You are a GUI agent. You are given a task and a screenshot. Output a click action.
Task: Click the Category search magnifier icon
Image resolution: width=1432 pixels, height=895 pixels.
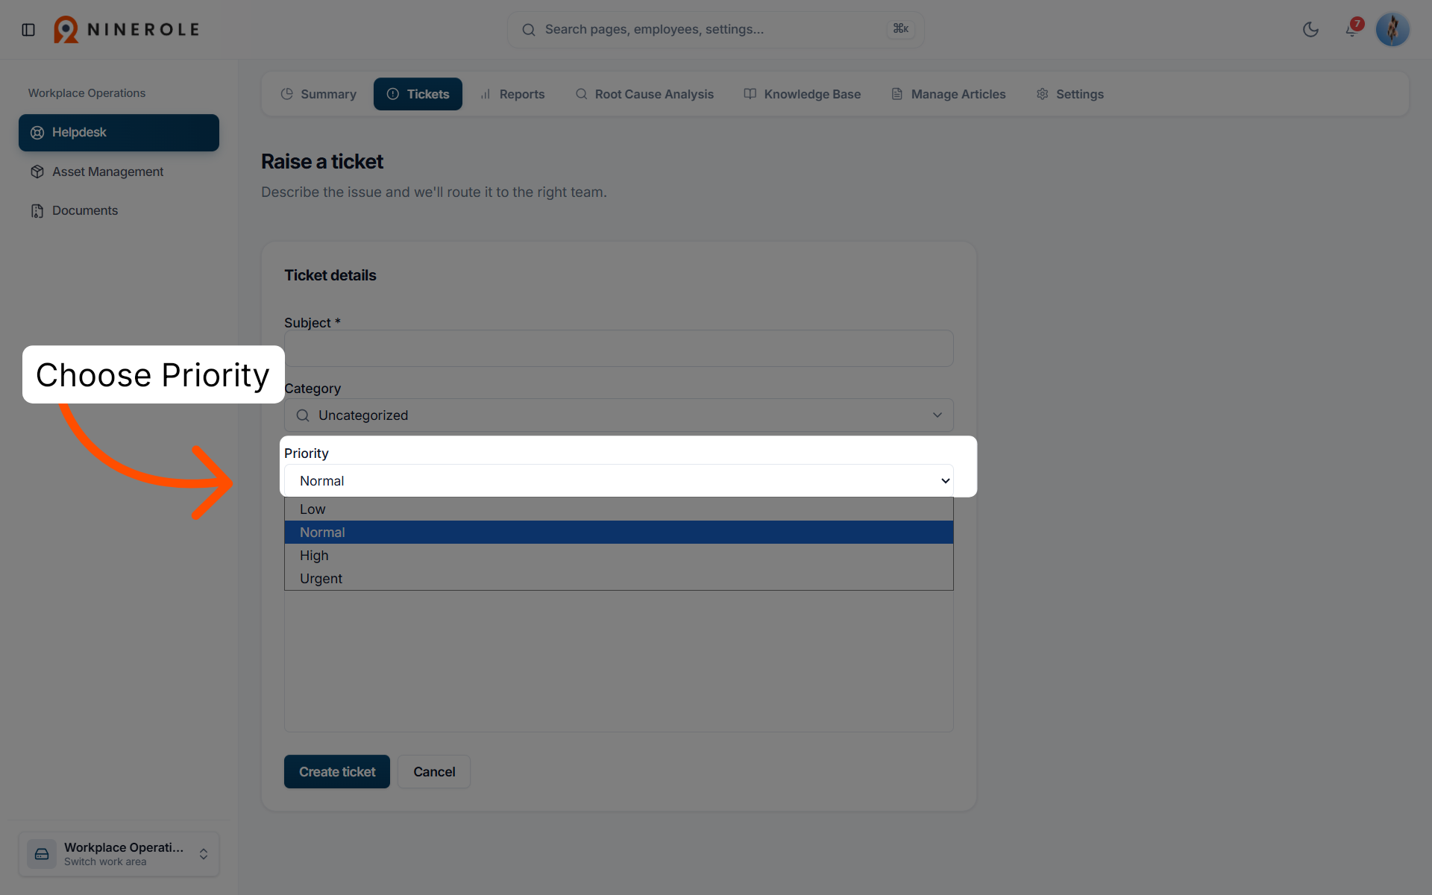point(303,415)
